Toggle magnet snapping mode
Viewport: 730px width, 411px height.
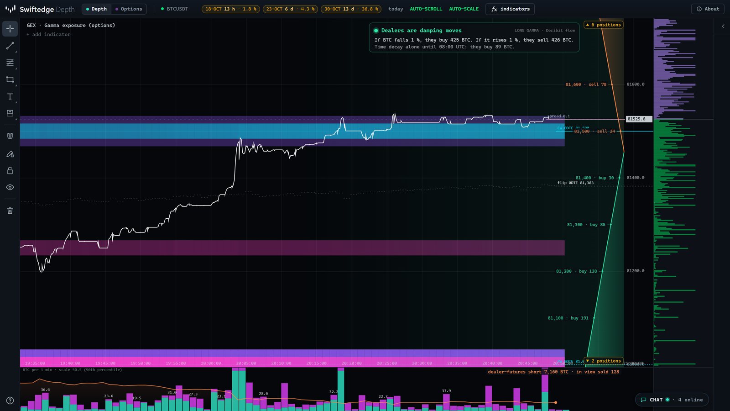[x=10, y=136]
